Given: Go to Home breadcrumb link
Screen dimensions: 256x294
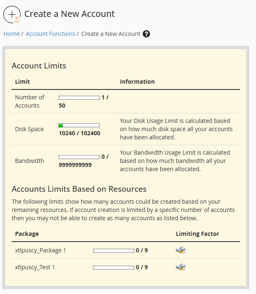Looking at the screenshot, I should pyautogui.click(x=12, y=34).
